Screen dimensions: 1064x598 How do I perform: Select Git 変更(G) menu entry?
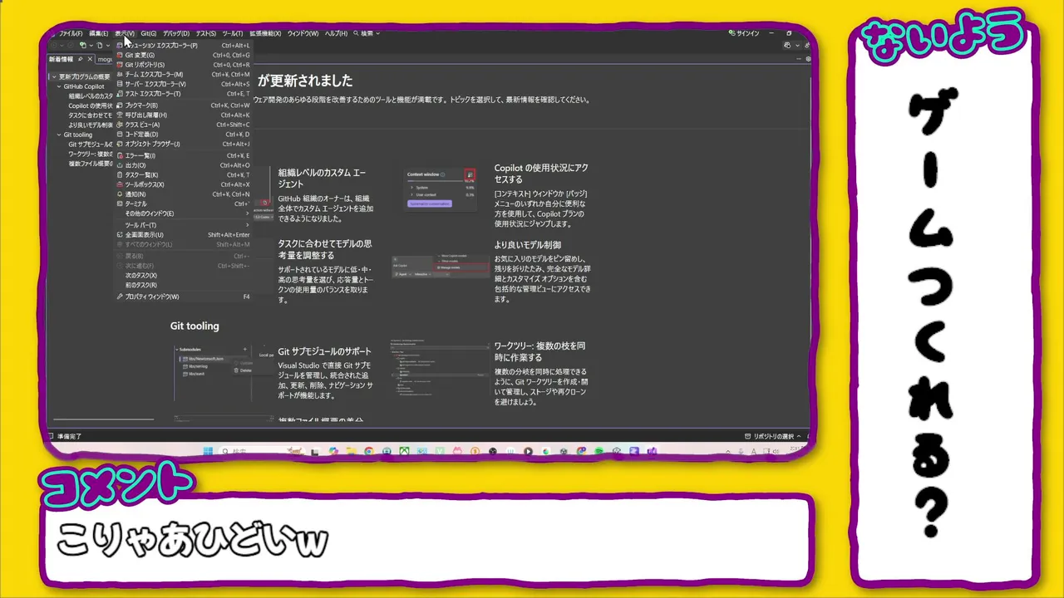coord(183,55)
